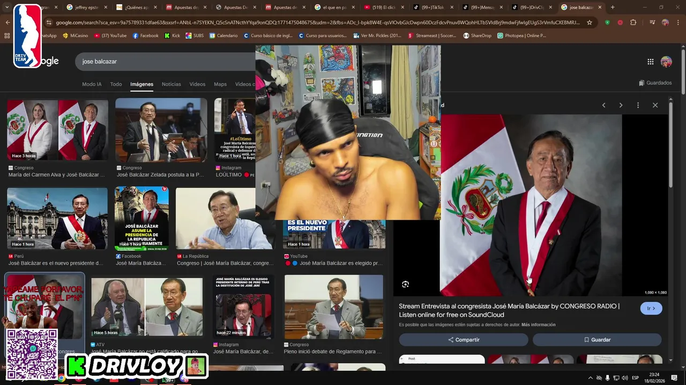
Task: Click the Compartir button
Action: click(464, 340)
